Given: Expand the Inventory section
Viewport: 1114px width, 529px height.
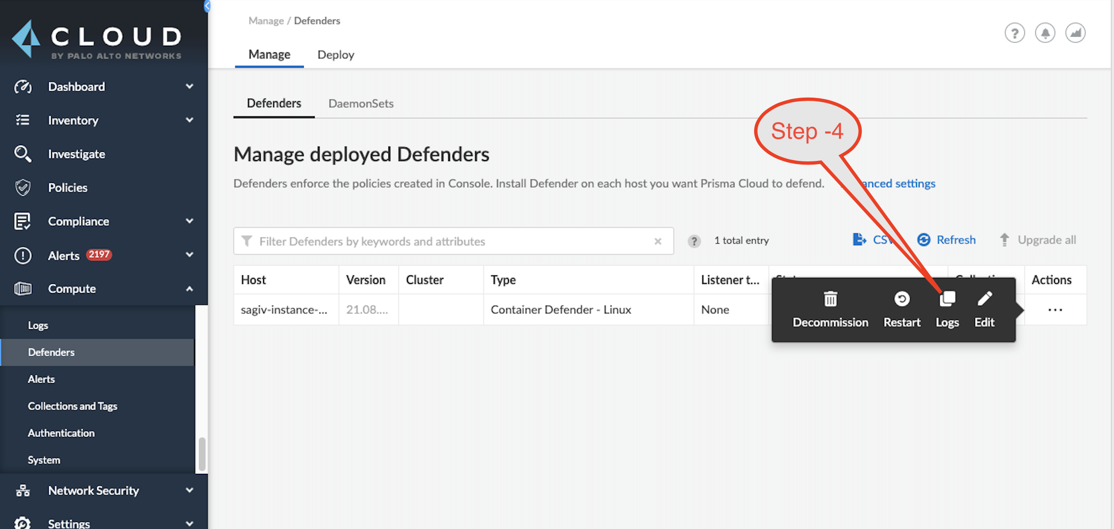Looking at the screenshot, I should pyautogui.click(x=189, y=120).
